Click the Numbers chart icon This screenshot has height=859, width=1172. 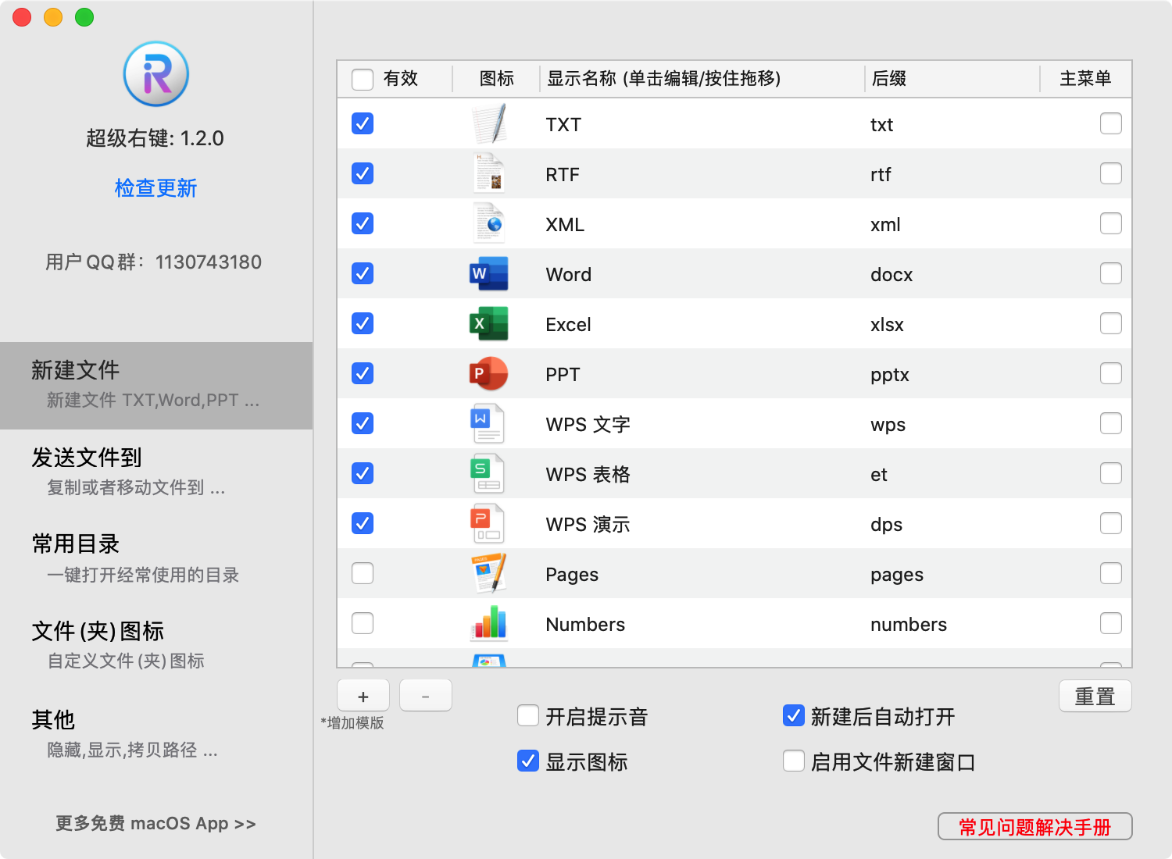(x=489, y=623)
